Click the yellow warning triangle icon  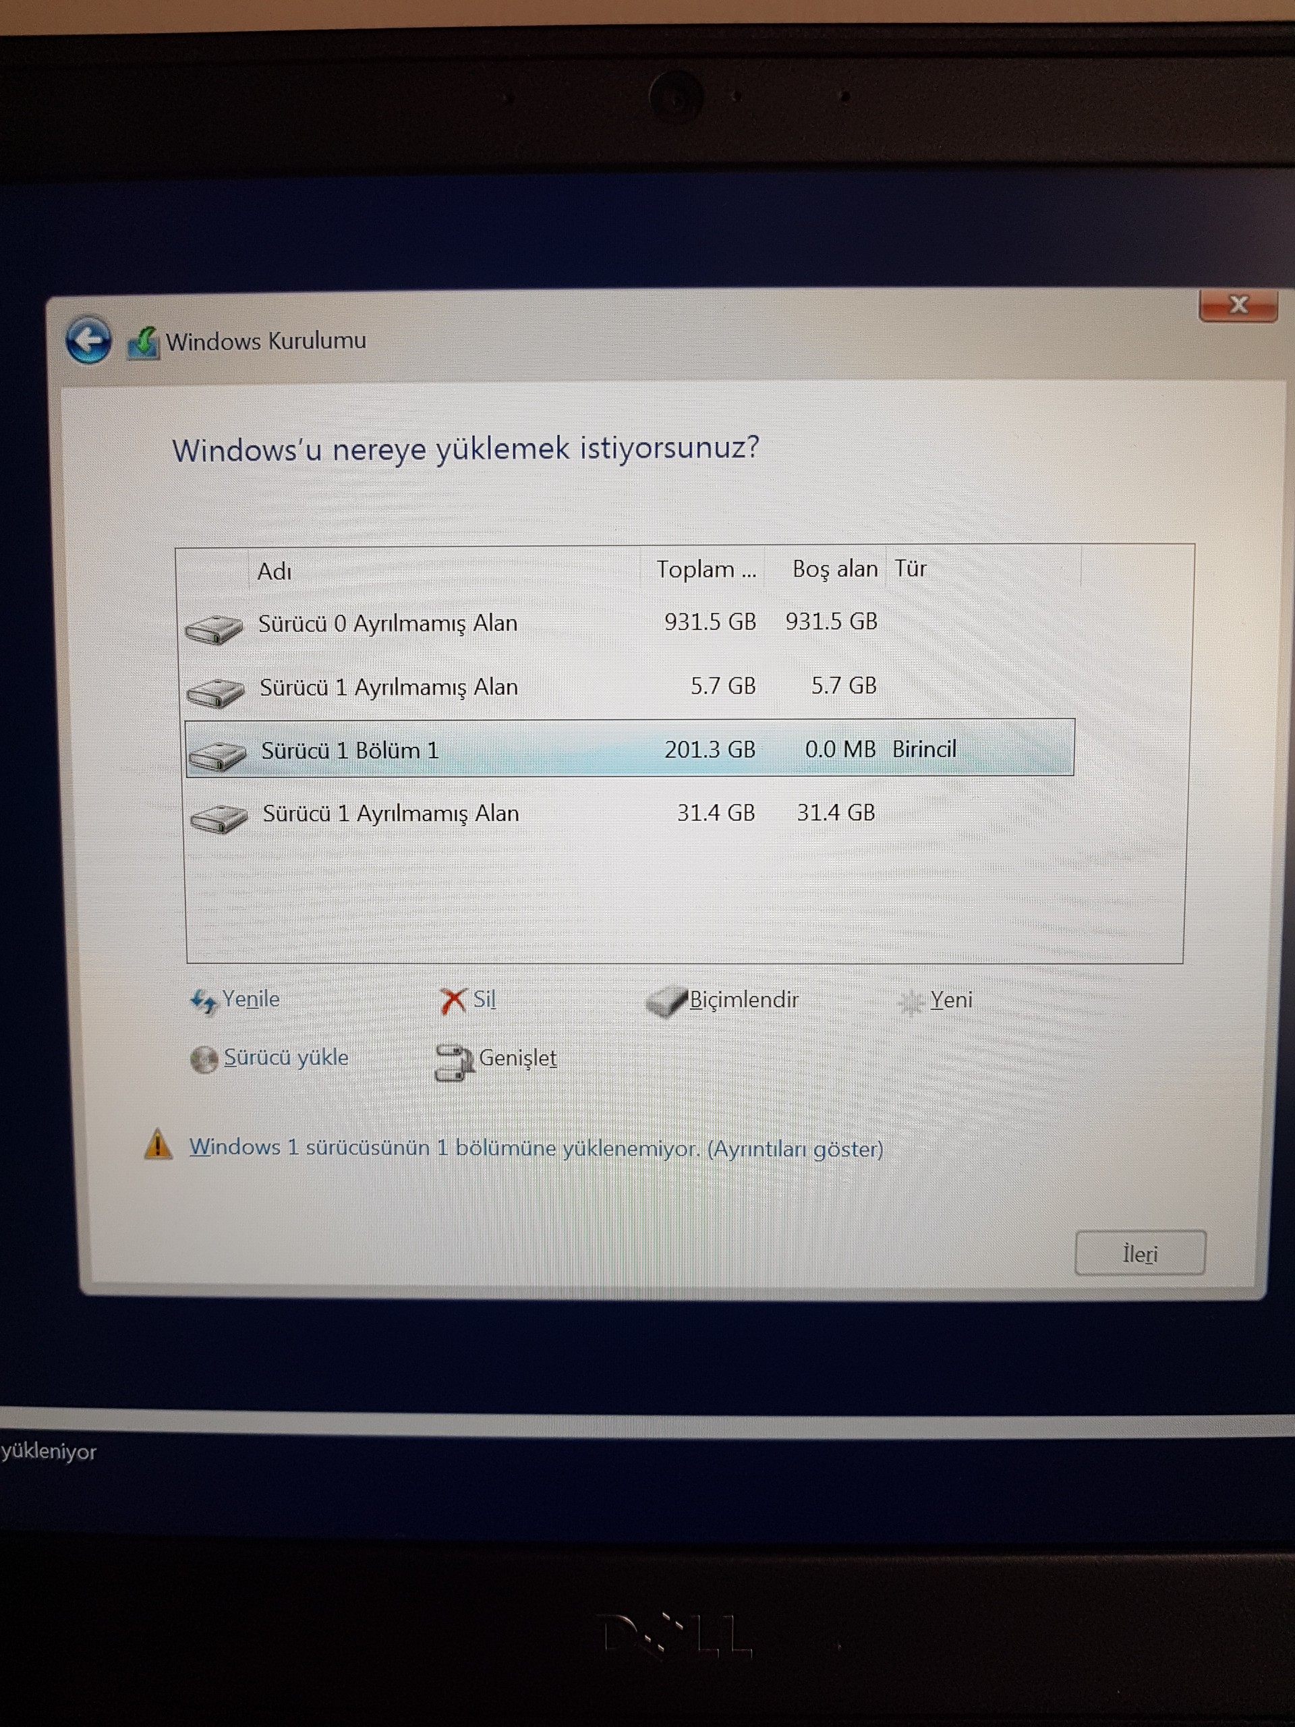159,1145
